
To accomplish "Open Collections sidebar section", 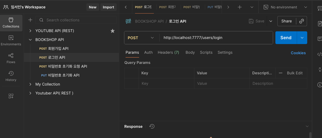I will [11, 23].
